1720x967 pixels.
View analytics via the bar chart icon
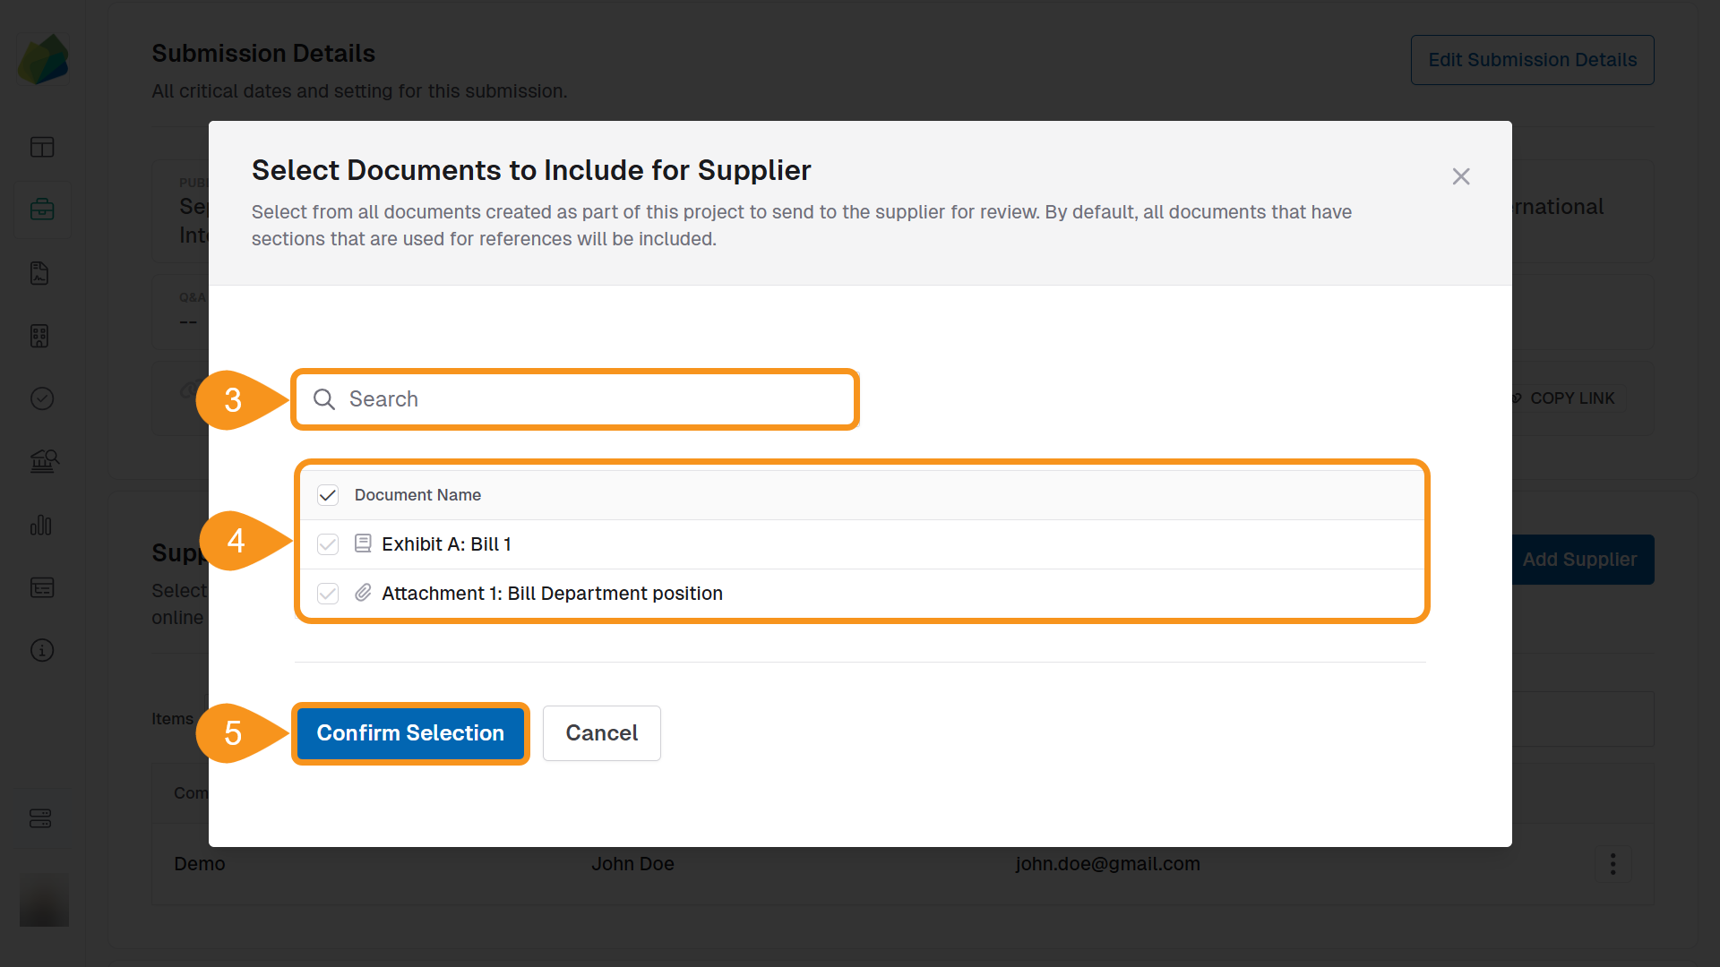[41, 526]
